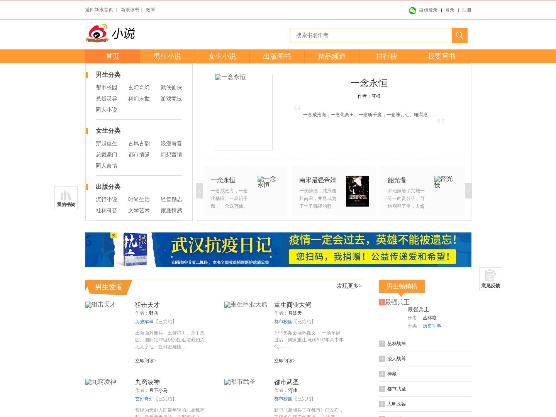
Task: Open the Sina novel logo
Action: [x=110, y=34]
